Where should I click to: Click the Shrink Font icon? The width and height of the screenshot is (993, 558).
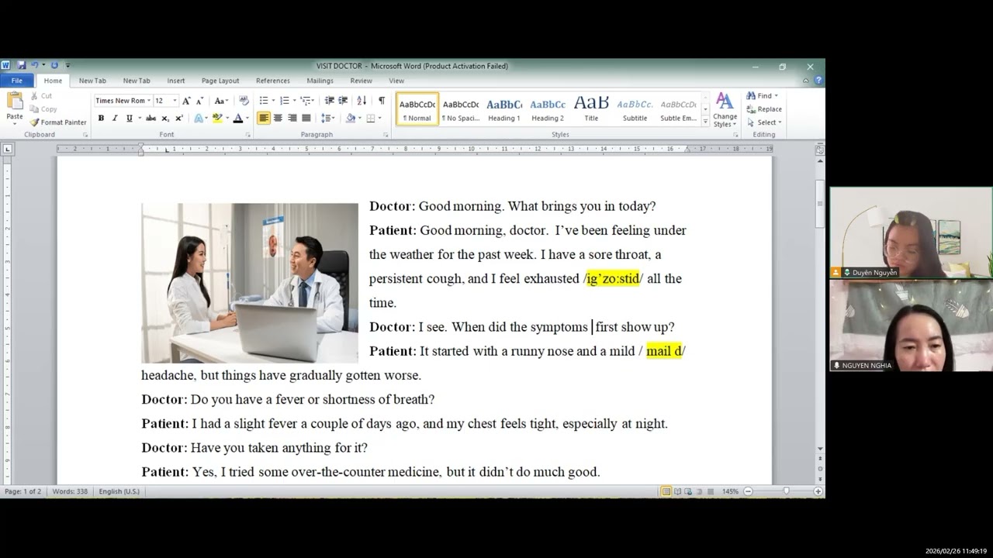(x=199, y=101)
